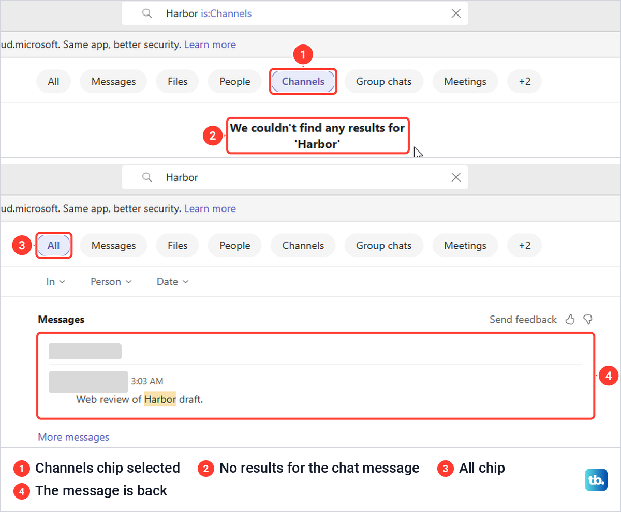Screen dimensions: 621x512
Task: Clear the 'Harbor is:Channels' search with X
Action: (x=456, y=13)
